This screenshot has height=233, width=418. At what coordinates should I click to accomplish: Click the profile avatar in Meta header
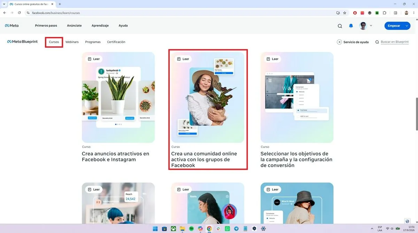363,25
